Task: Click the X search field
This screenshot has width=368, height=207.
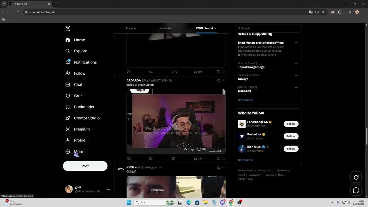Action: [x=268, y=28]
